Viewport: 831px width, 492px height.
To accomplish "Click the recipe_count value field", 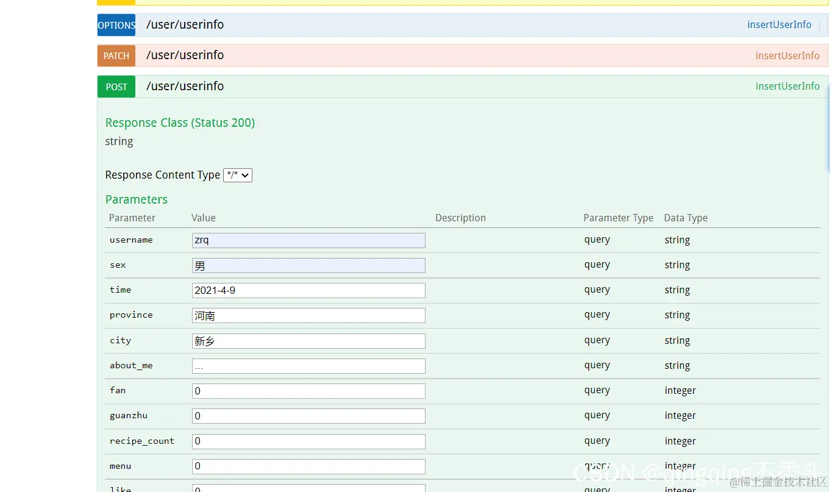I will coord(309,441).
